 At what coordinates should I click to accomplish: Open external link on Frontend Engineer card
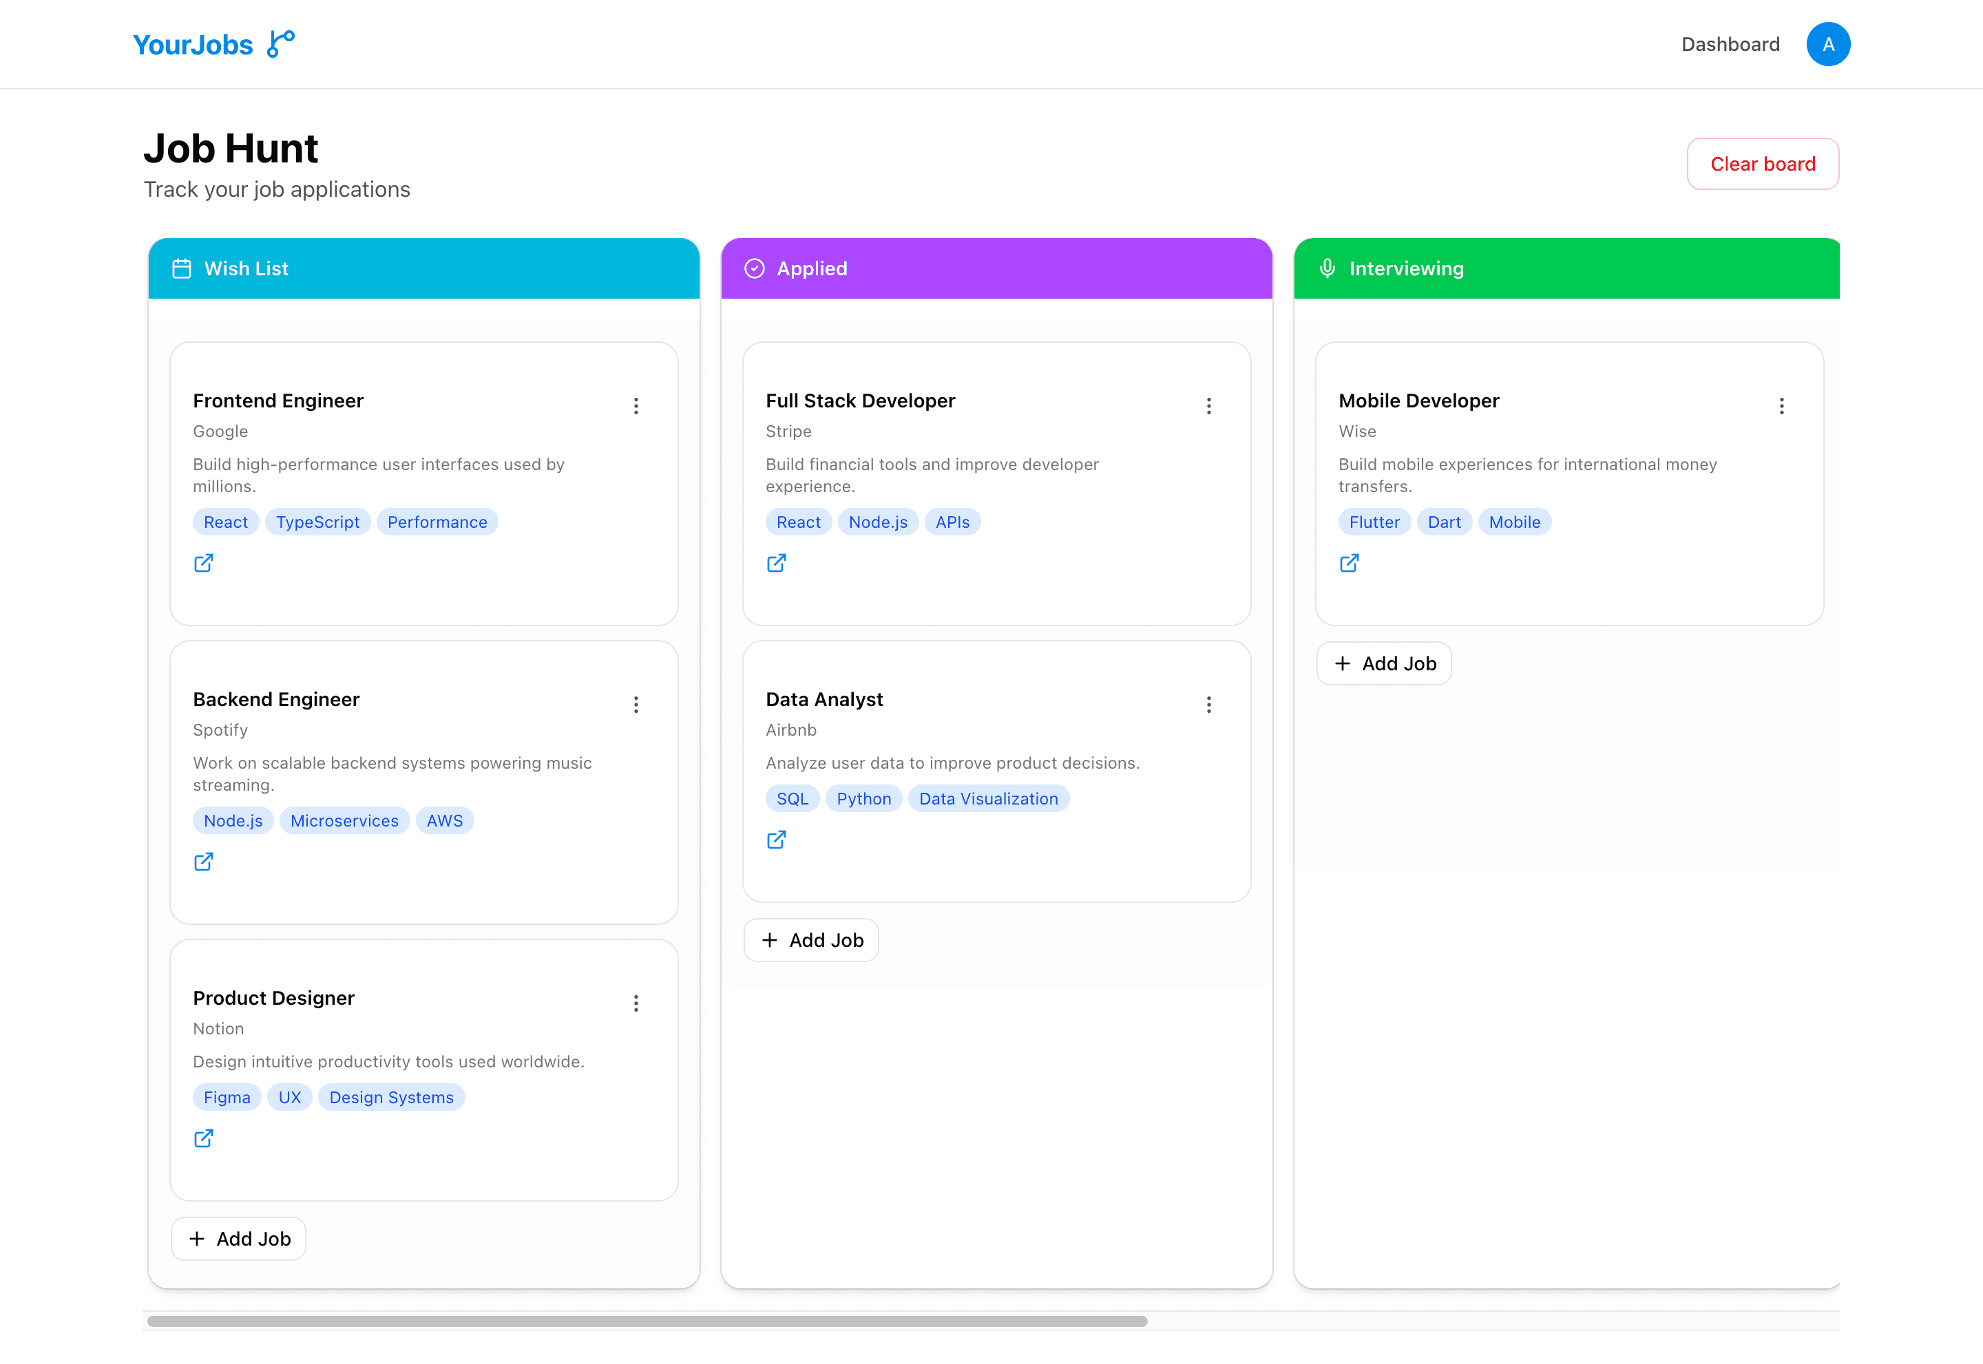[x=204, y=562]
